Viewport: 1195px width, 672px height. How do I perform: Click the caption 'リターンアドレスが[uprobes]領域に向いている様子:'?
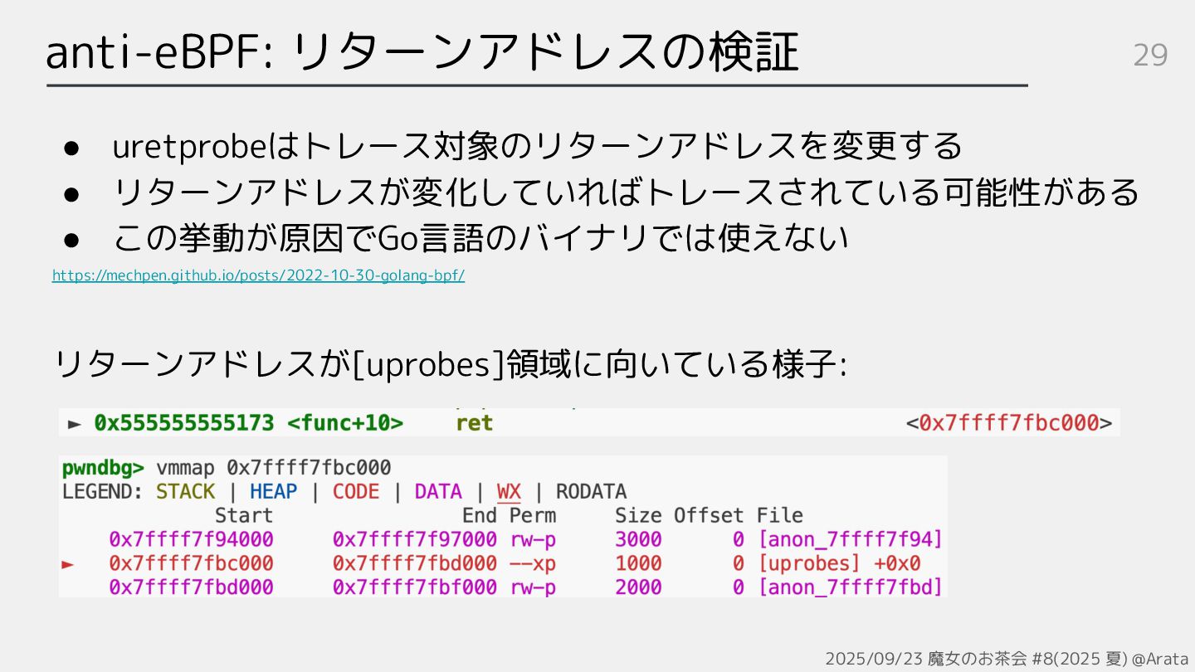451,365
